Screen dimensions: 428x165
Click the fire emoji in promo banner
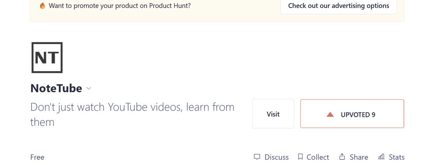point(42,6)
